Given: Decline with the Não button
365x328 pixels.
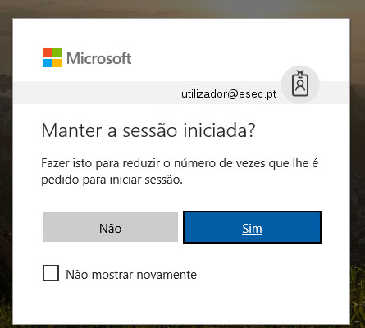Looking at the screenshot, I should (x=110, y=227).
